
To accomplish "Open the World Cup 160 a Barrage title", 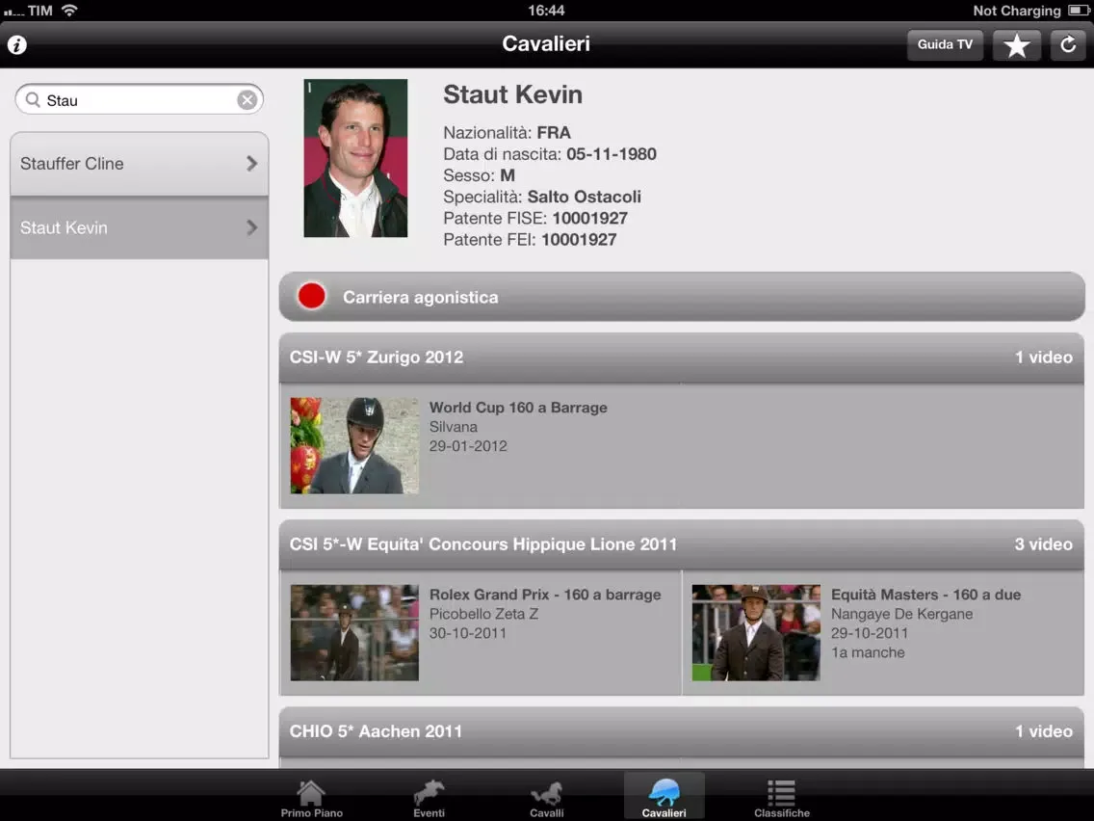I will [518, 408].
